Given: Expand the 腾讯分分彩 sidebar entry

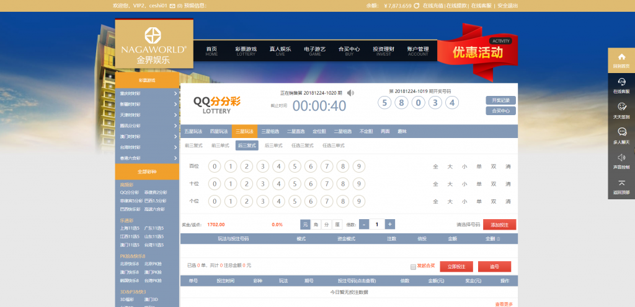Looking at the screenshot, I should [147, 126].
